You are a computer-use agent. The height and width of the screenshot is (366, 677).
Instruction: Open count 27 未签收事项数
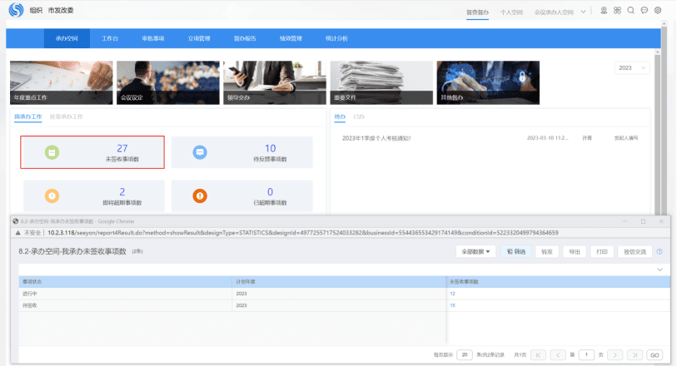(122, 148)
